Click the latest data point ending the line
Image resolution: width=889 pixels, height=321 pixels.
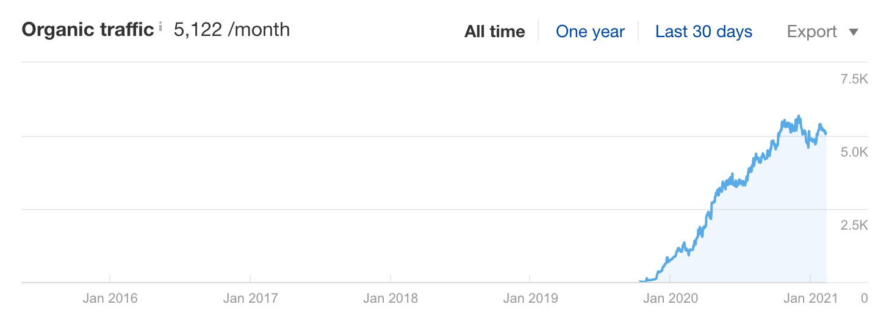point(826,133)
